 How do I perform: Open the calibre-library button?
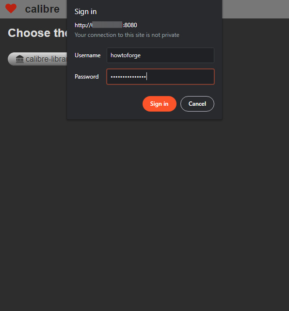coord(37,59)
